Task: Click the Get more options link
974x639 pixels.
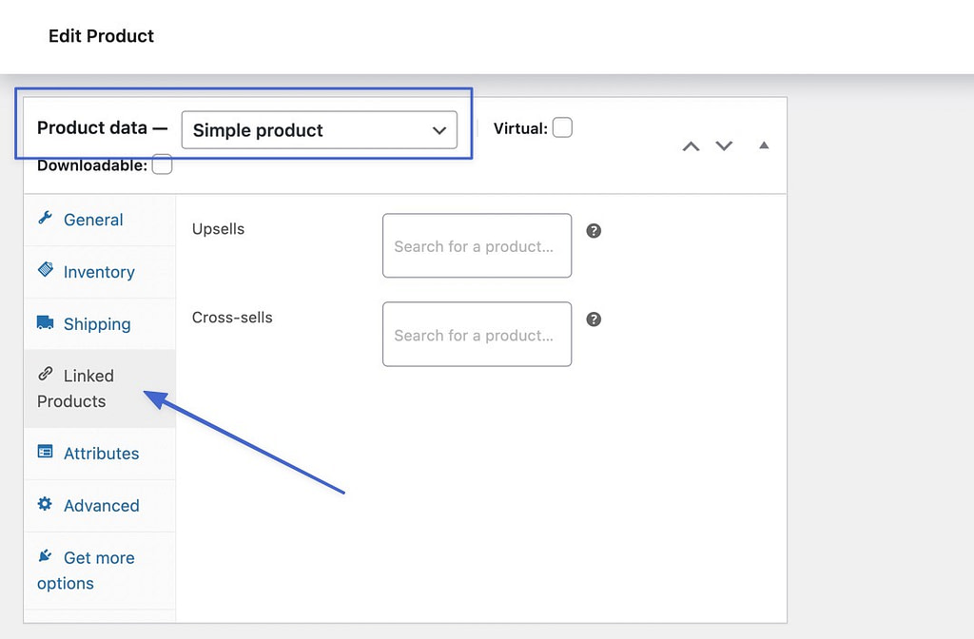Action: (x=92, y=570)
